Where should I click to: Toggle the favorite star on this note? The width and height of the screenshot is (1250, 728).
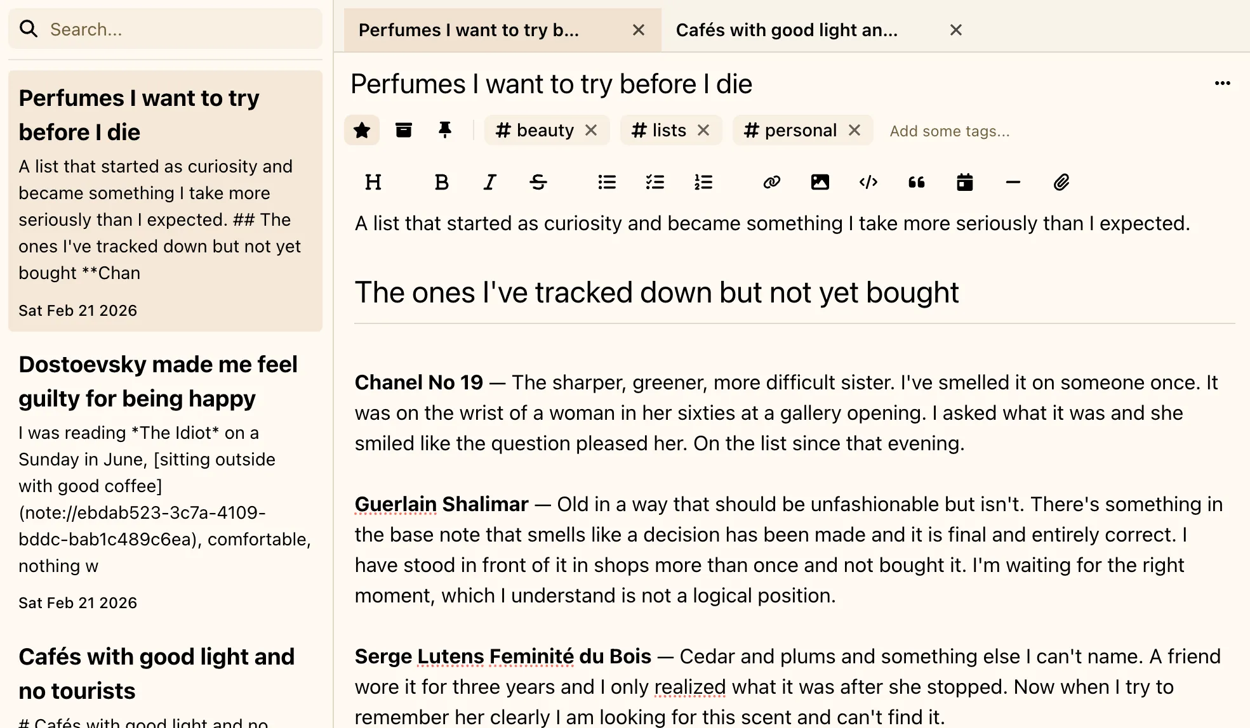(361, 130)
